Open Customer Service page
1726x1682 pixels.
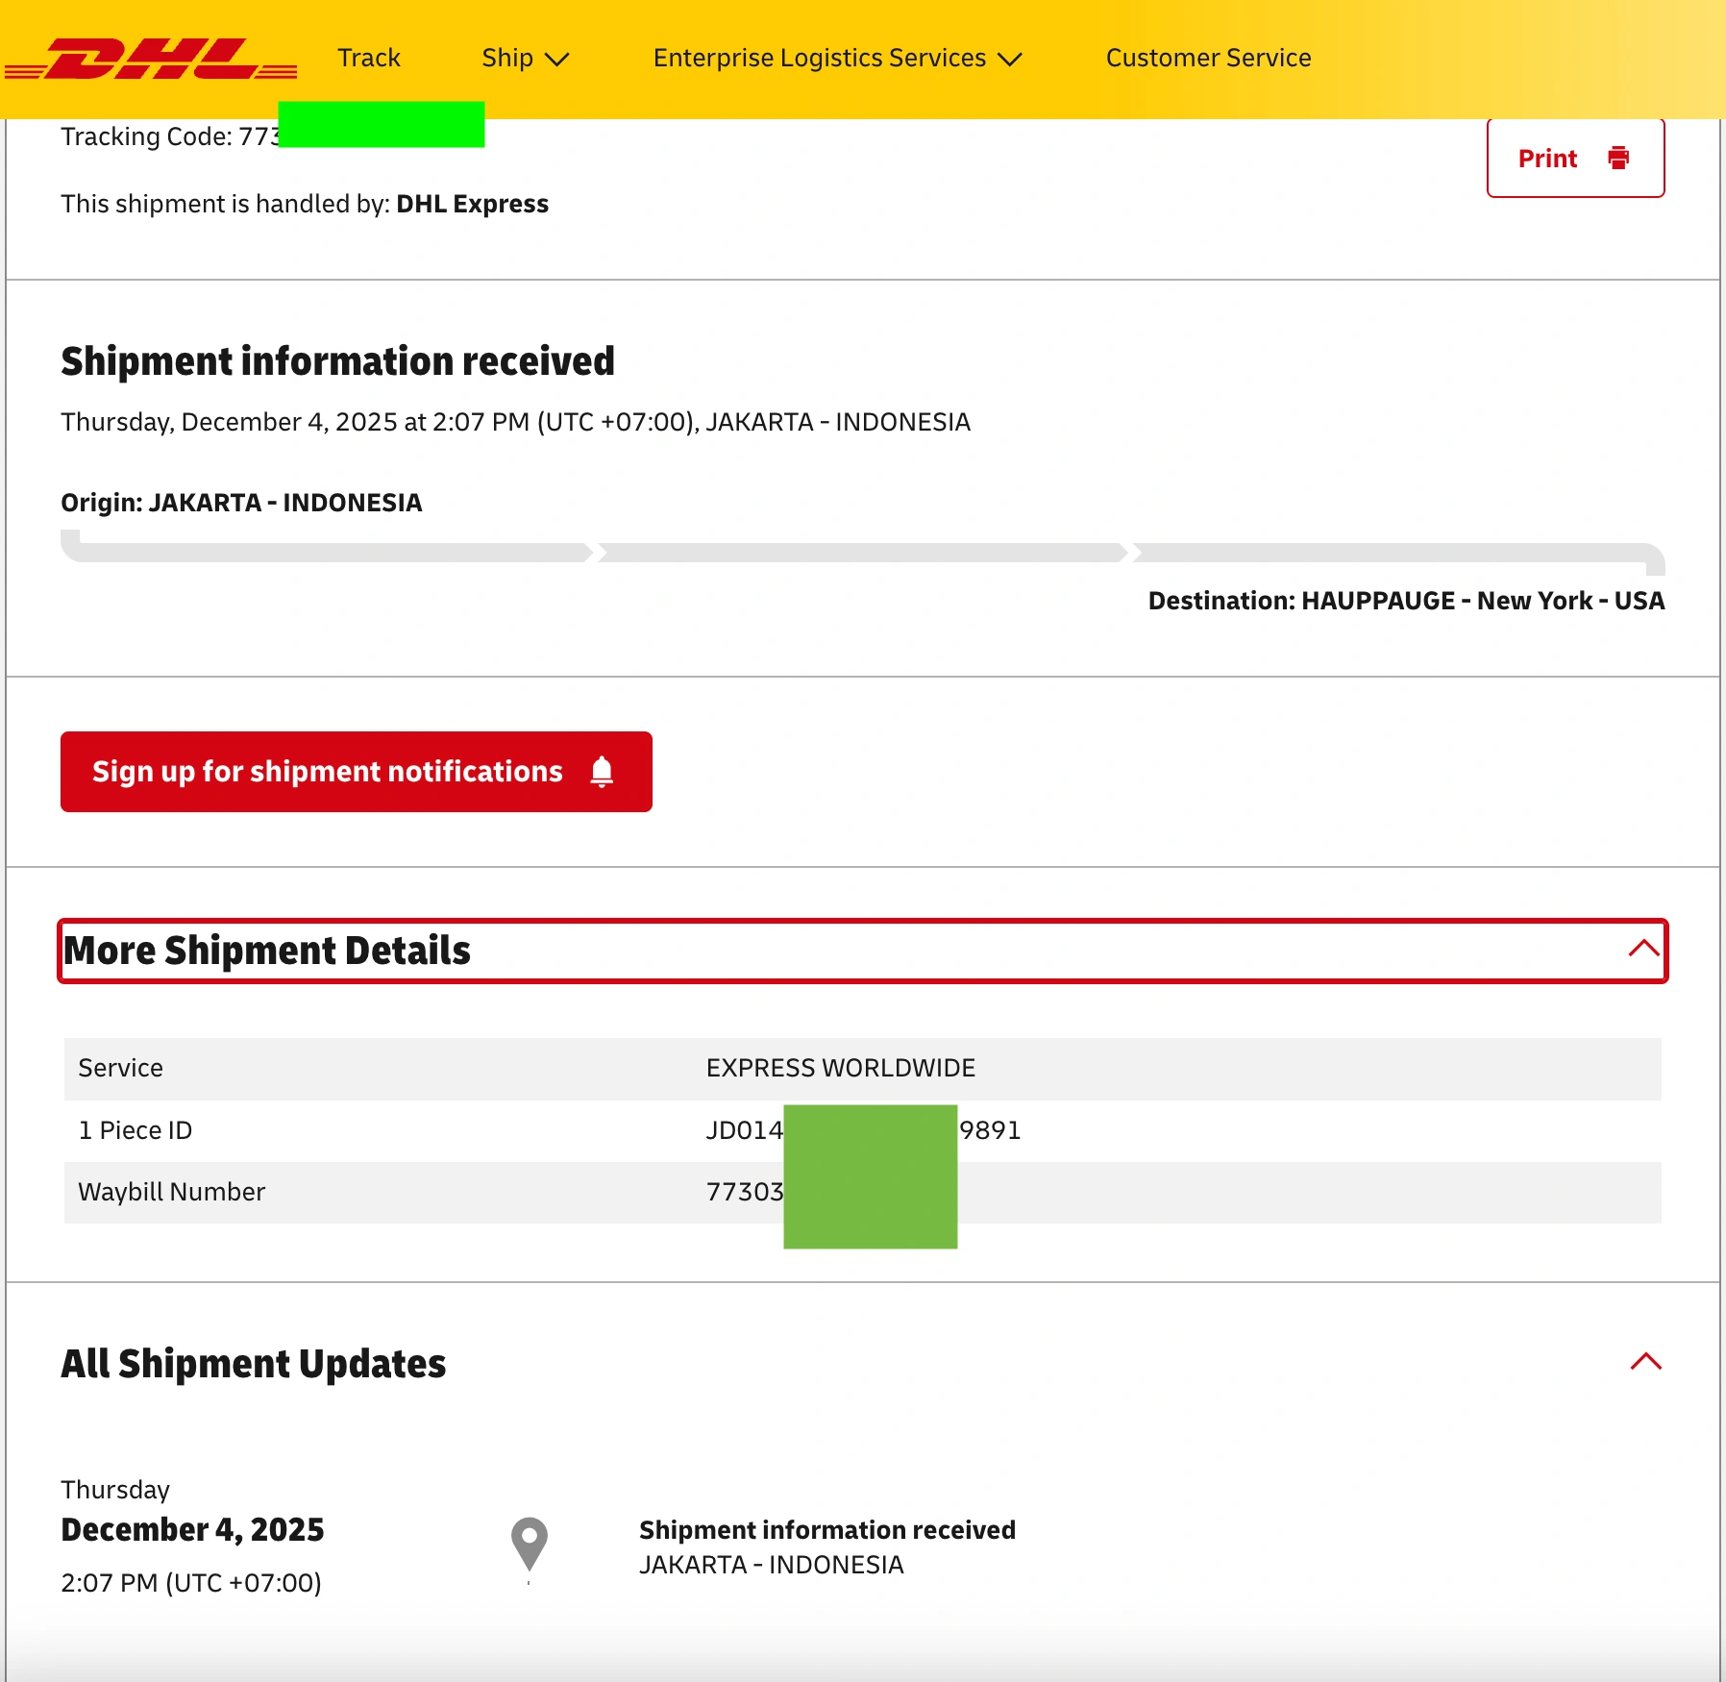(1208, 58)
